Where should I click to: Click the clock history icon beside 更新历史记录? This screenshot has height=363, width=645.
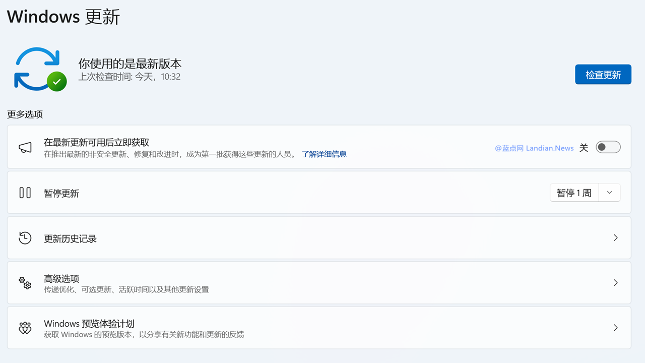pos(25,238)
